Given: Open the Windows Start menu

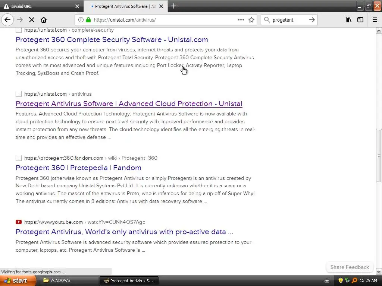Looking at the screenshot, I should click(x=18, y=281).
